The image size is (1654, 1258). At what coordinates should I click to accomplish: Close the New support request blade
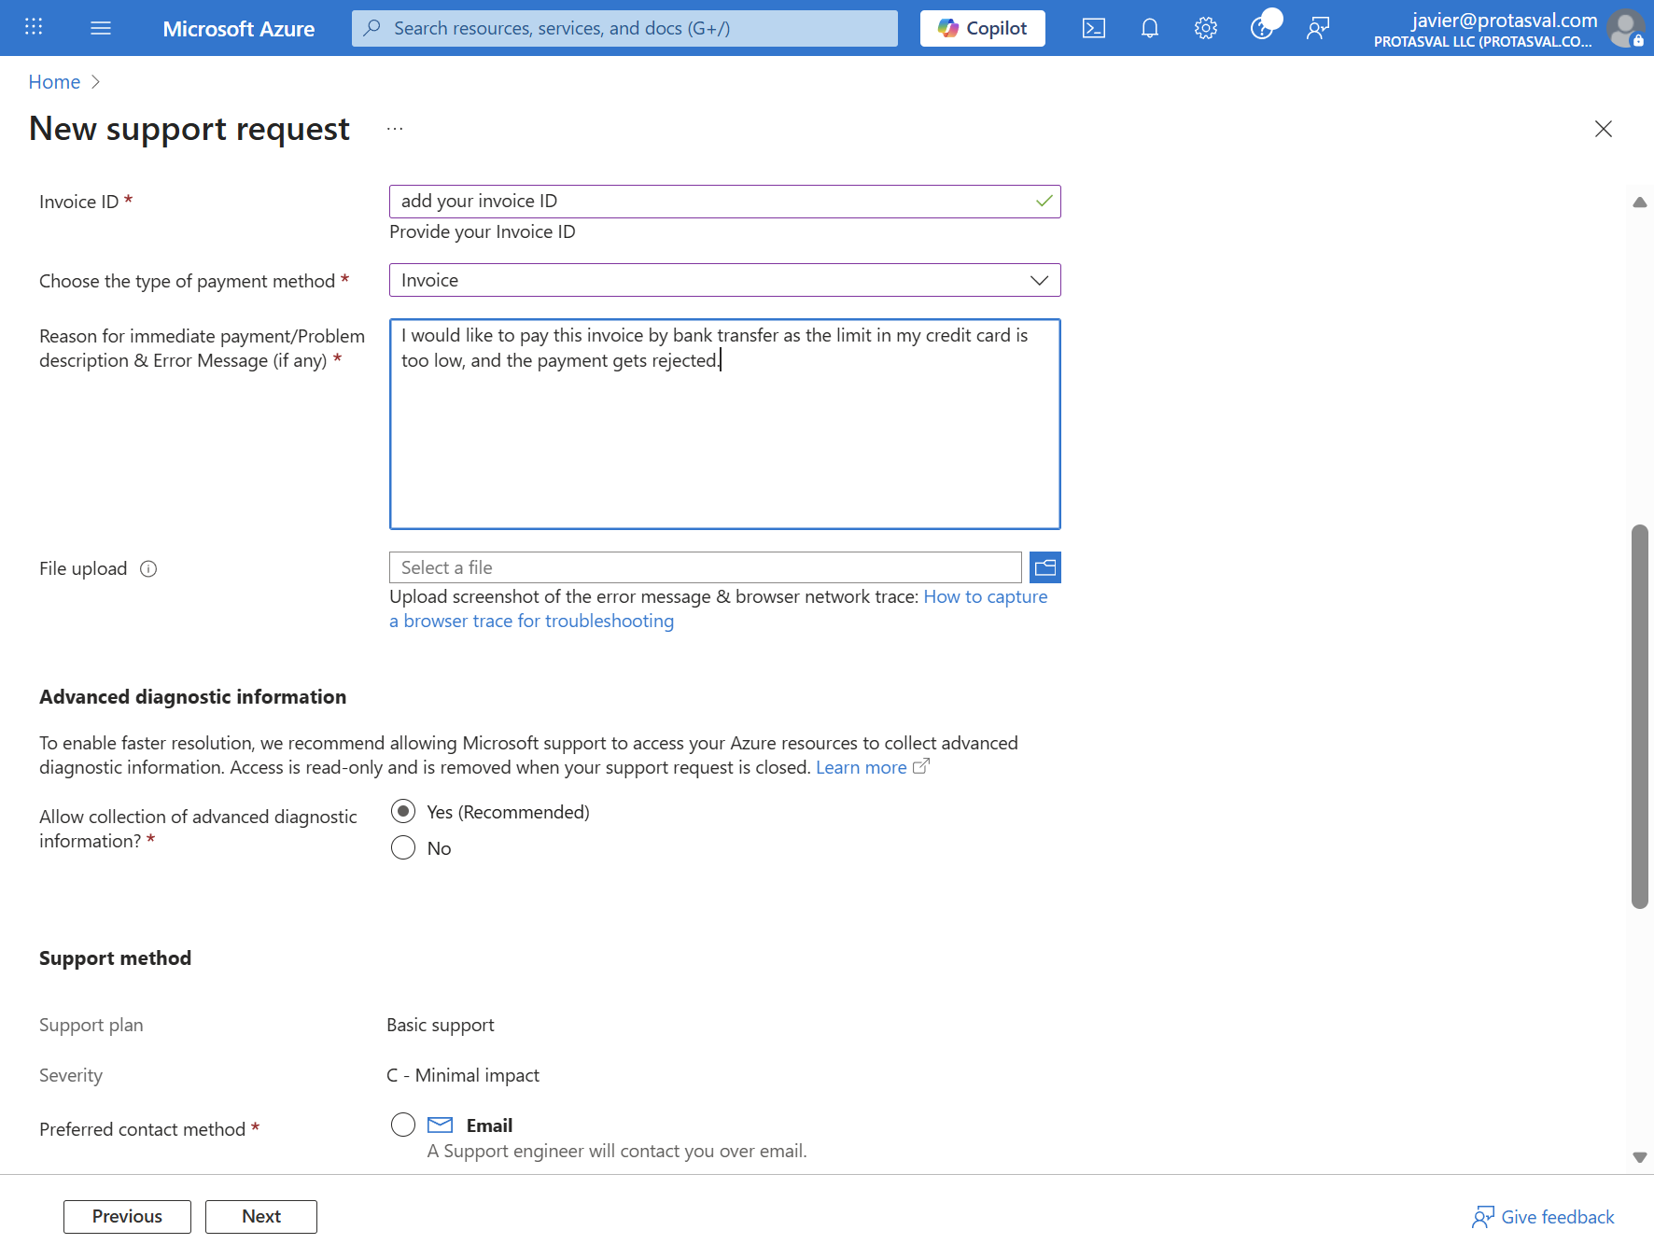pos(1604,129)
